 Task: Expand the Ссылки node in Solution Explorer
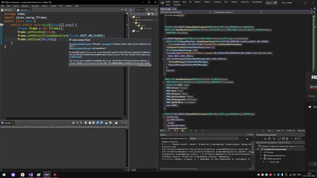[x=261, y=152]
